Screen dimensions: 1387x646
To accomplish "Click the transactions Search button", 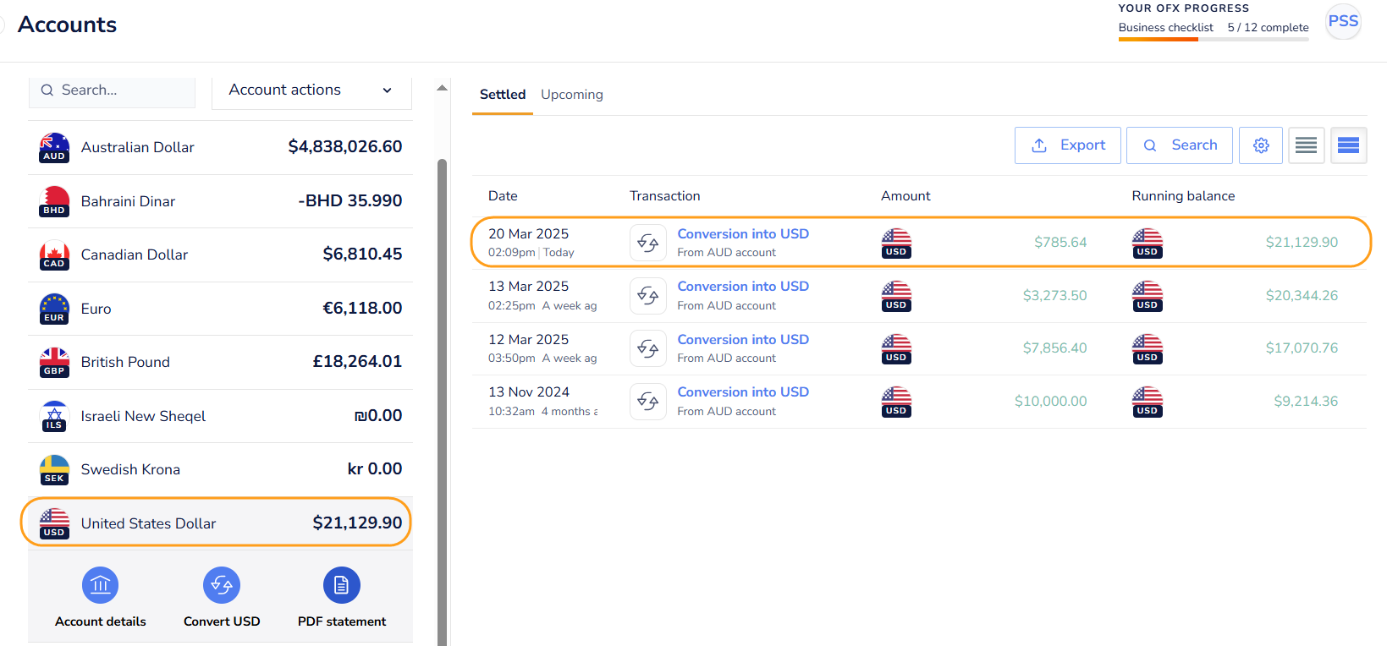I will click(1180, 145).
